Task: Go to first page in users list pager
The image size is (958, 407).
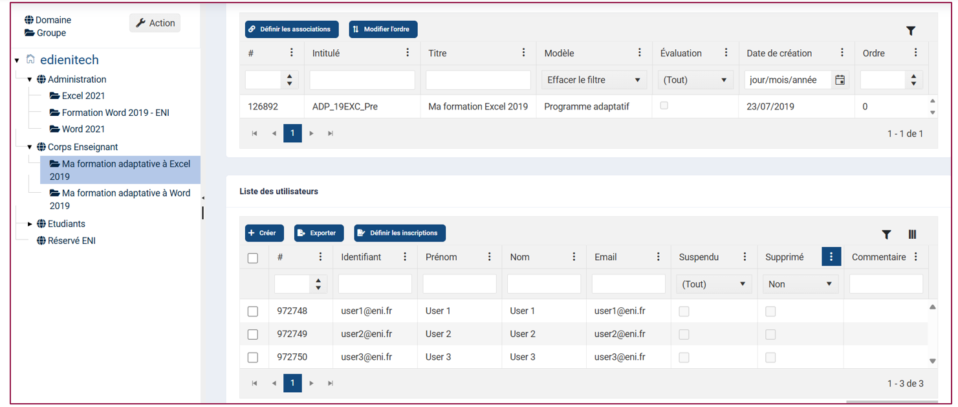Action: click(254, 383)
